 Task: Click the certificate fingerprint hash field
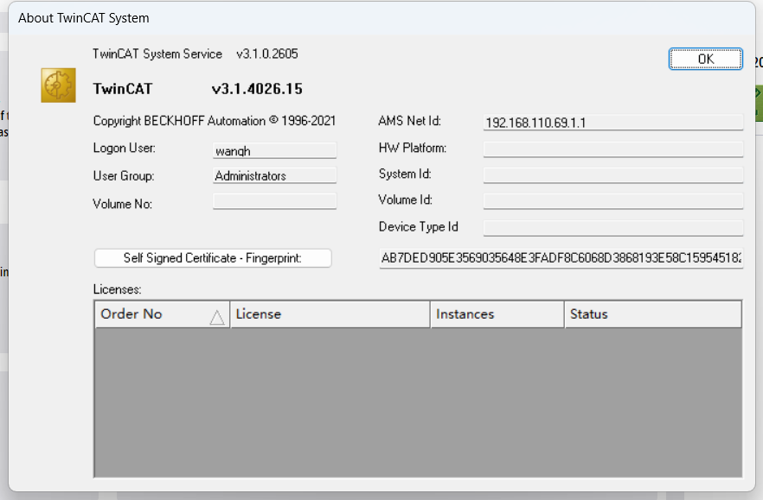point(561,258)
